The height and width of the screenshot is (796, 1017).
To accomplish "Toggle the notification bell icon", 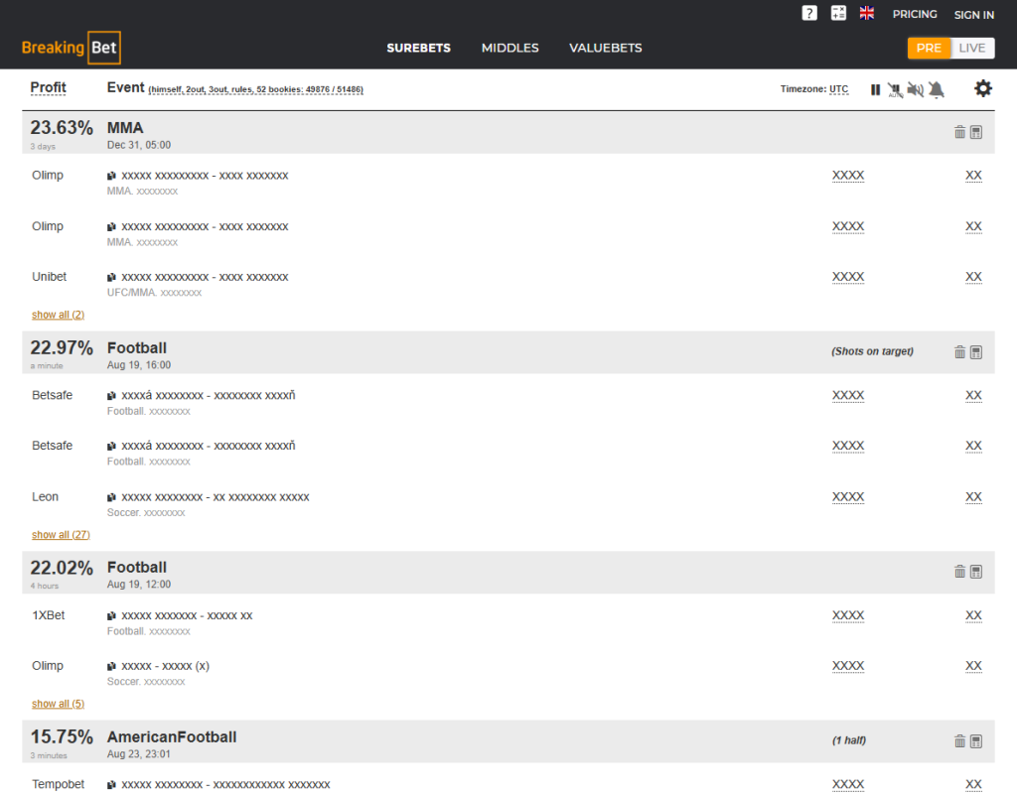I will click(x=936, y=89).
